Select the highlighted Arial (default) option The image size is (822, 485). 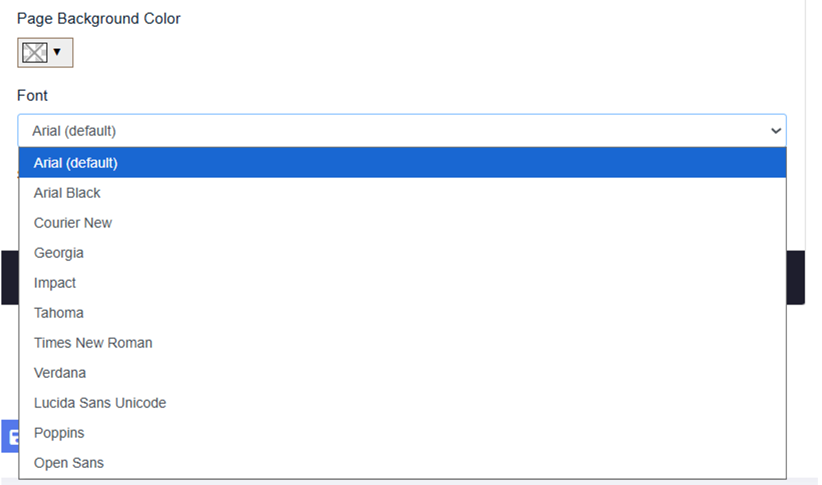pos(76,163)
